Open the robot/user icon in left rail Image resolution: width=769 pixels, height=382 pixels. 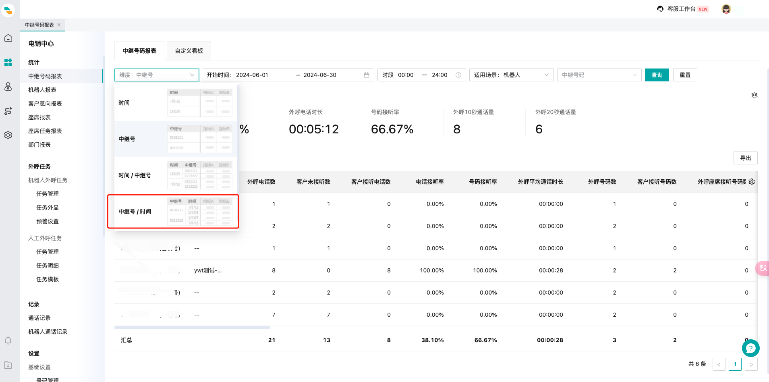tap(8, 87)
